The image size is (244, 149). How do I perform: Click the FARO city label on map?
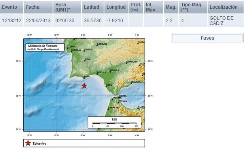point(87,76)
